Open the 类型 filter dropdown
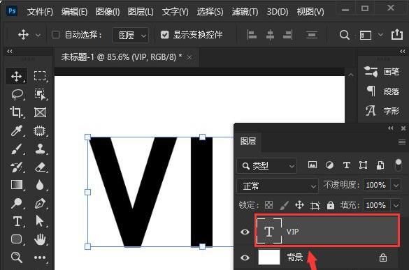 tap(267, 165)
